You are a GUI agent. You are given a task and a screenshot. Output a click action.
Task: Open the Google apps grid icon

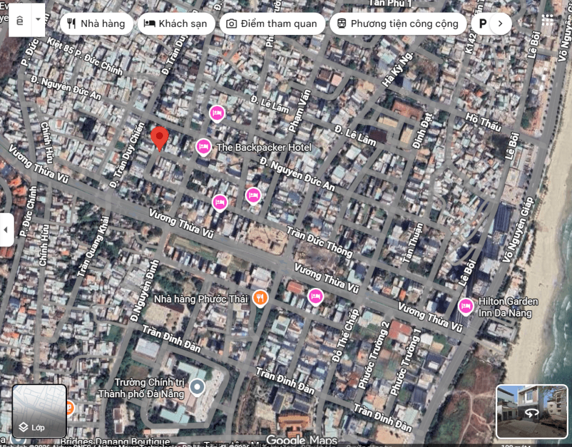tap(547, 21)
